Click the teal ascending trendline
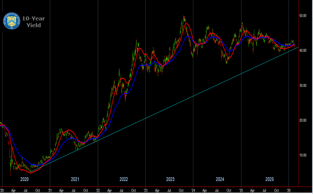The height and width of the screenshot is (194, 313). [x=194, y=95]
